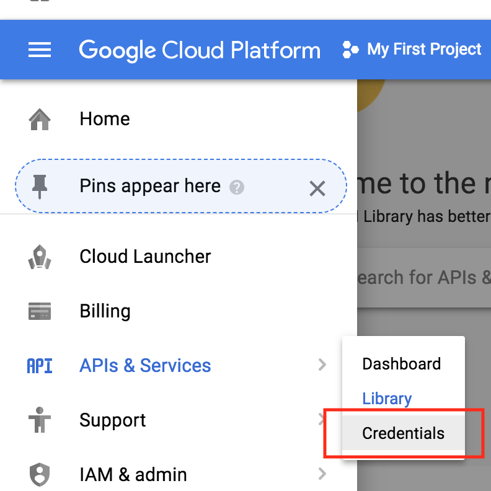This screenshot has width=491, height=491.
Task: Click the API icon beside APIs & Services
Action: (40, 366)
